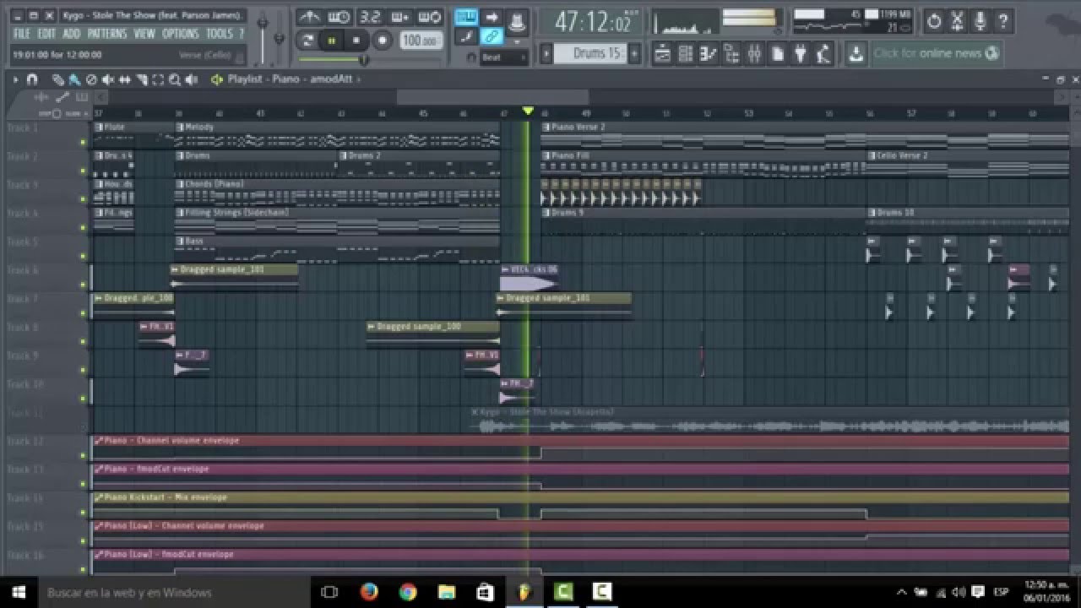Open project info page icon
Image resolution: width=1081 pixels, height=608 pixels.
(777, 53)
